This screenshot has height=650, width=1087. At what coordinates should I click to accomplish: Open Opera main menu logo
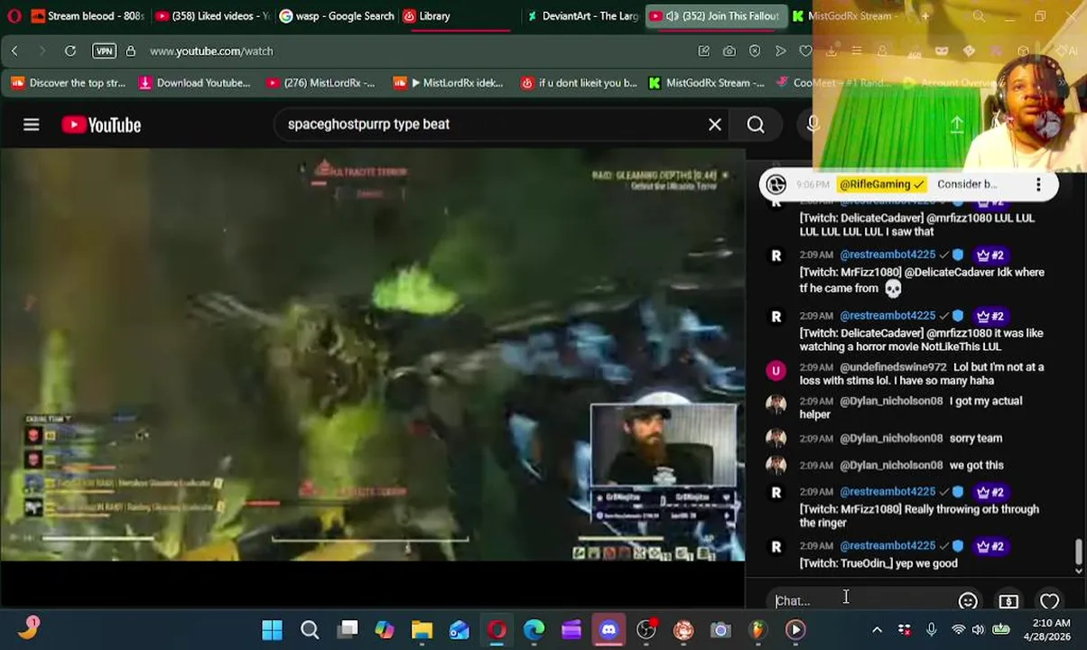[14, 15]
